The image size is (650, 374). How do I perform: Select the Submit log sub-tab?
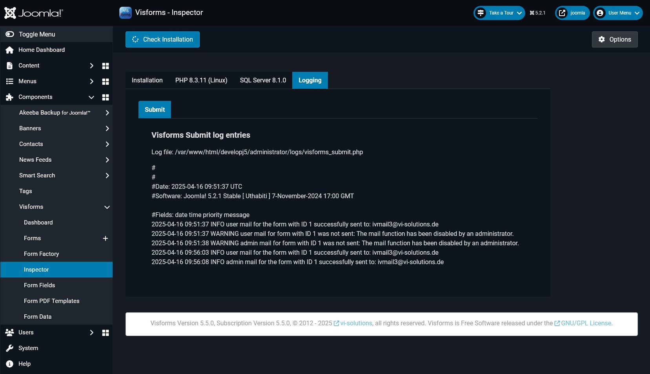[155, 109]
